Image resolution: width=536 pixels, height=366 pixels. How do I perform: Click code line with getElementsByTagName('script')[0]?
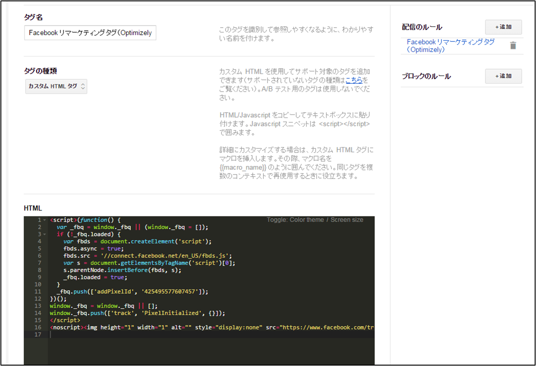click(x=149, y=263)
